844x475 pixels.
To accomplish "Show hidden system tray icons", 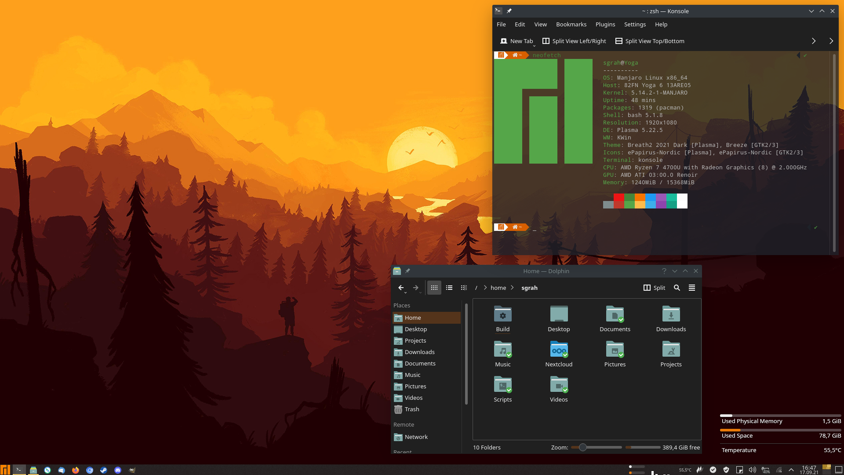I will (791, 470).
